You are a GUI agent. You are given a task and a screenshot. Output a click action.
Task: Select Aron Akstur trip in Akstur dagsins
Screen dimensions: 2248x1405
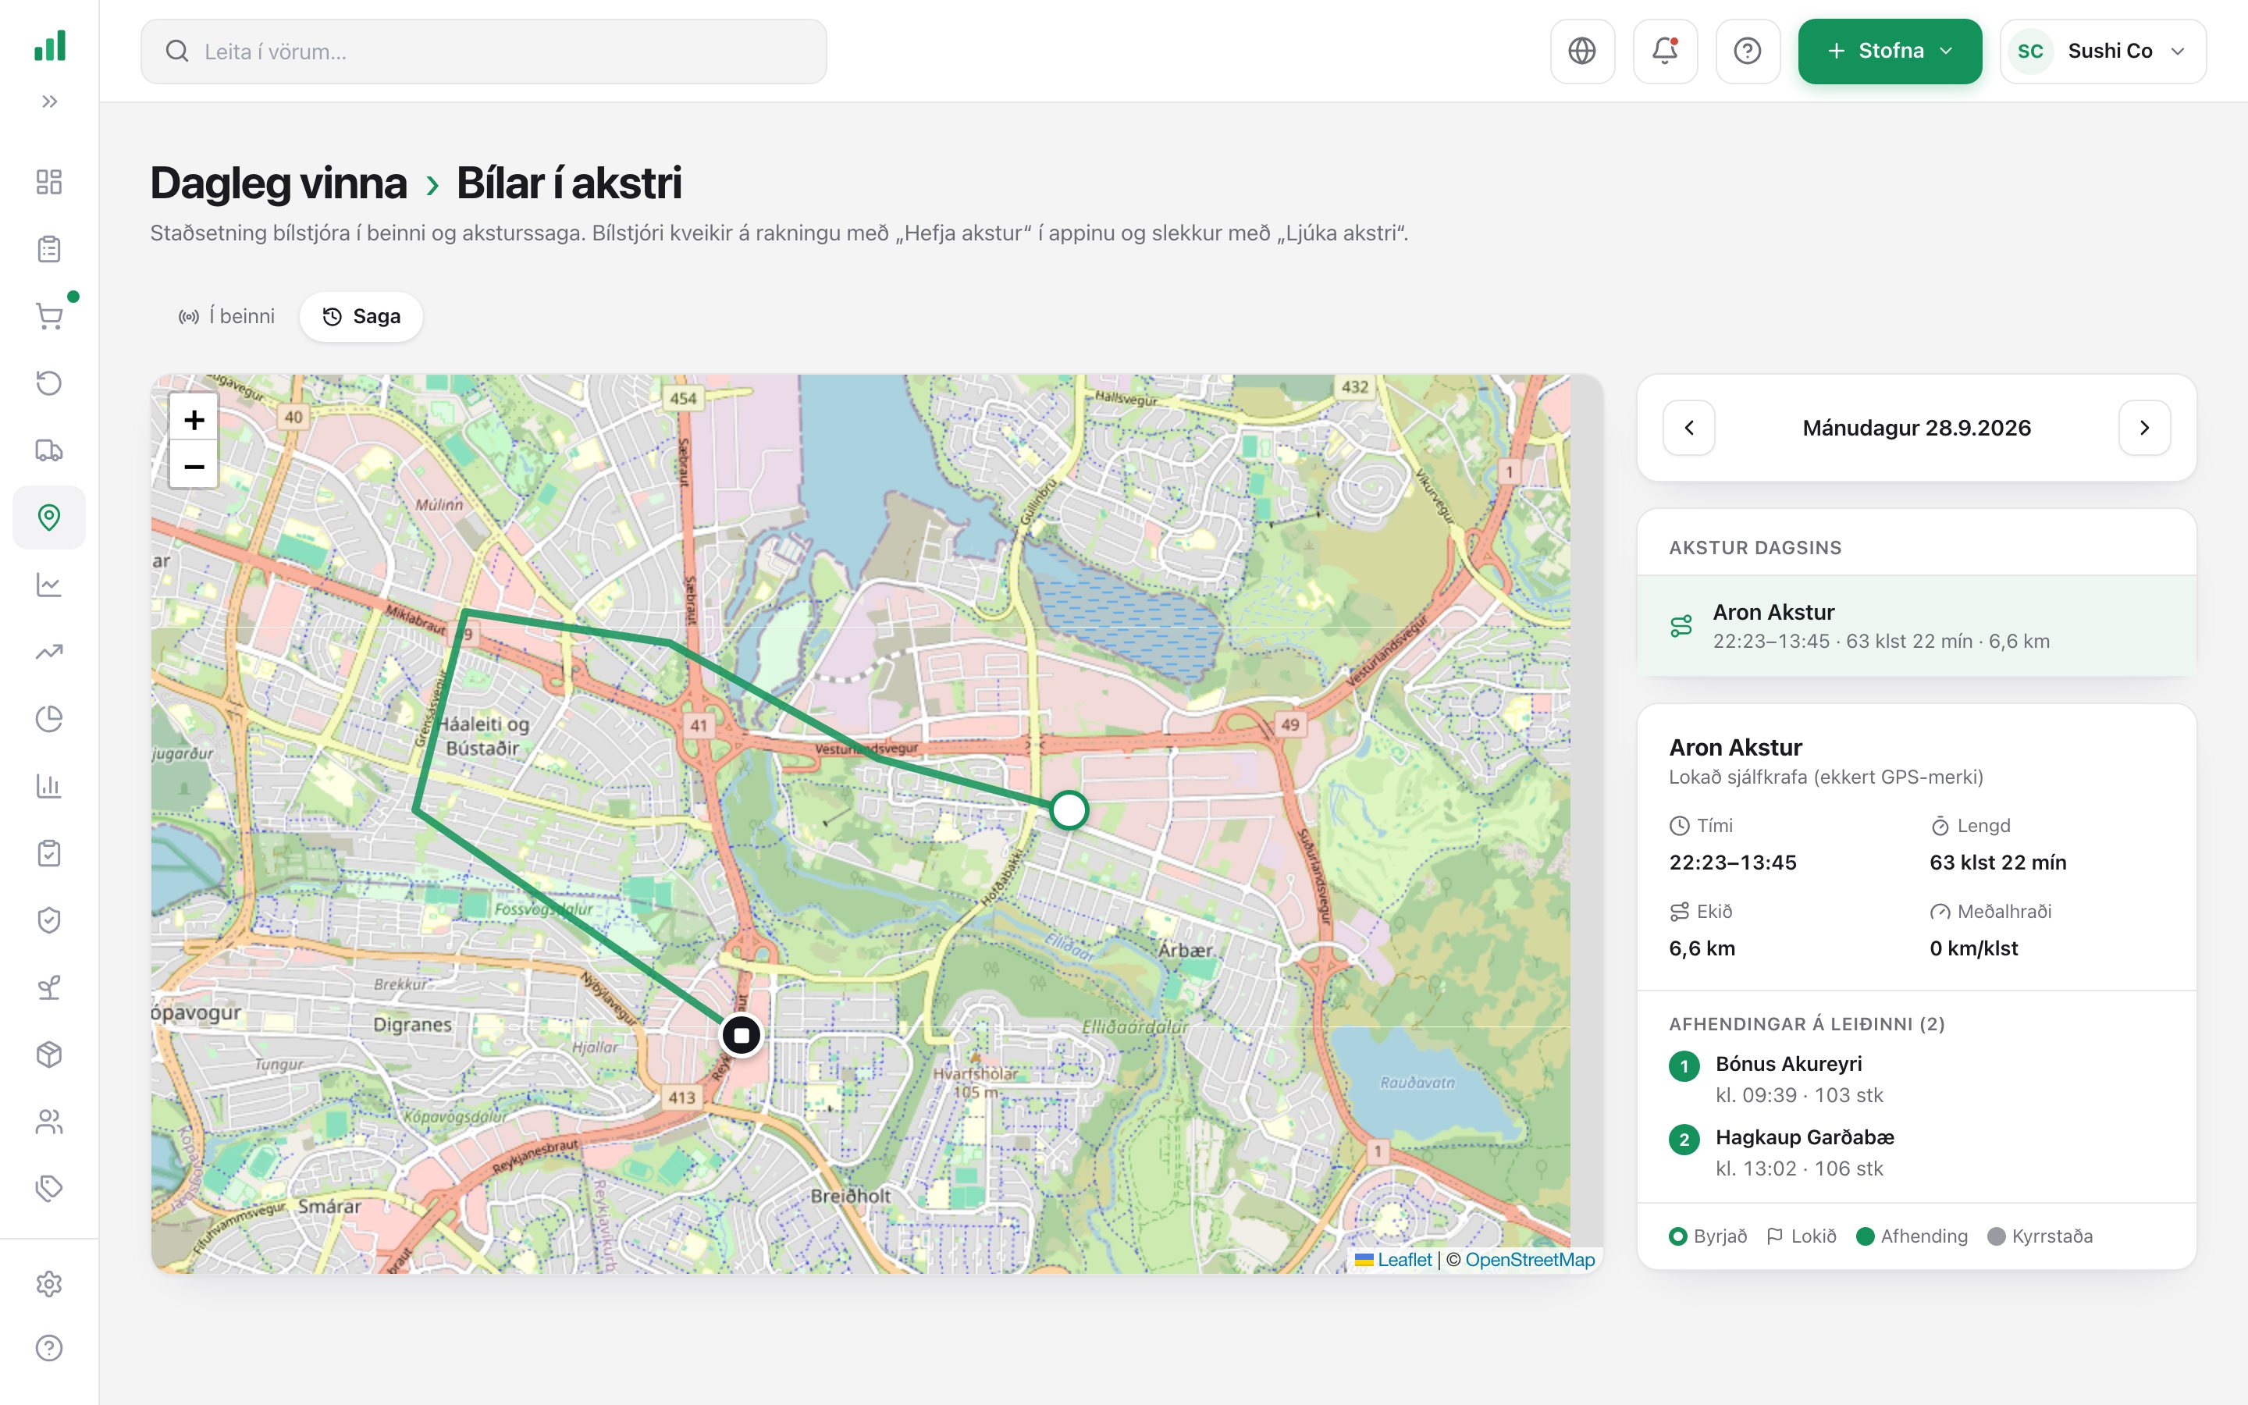coord(1916,625)
